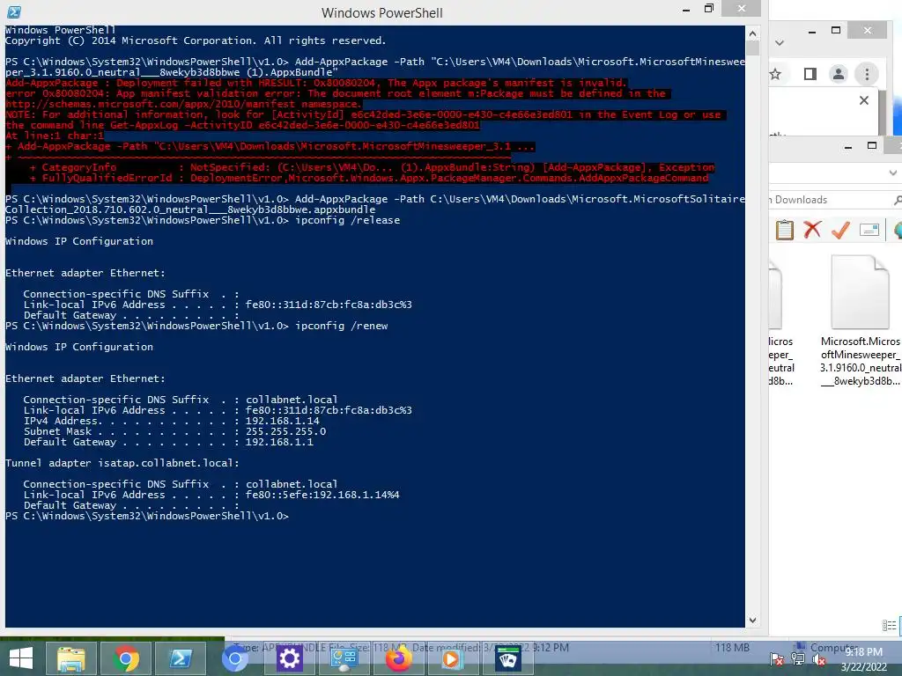Open the media player icon on taskbar
Image resolution: width=902 pixels, height=676 pixels.
click(x=452, y=659)
